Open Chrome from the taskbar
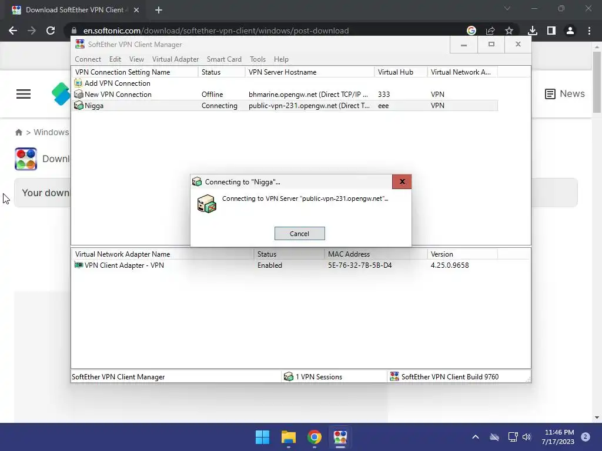The width and height of the screenshot is (602, 451). 315,437
